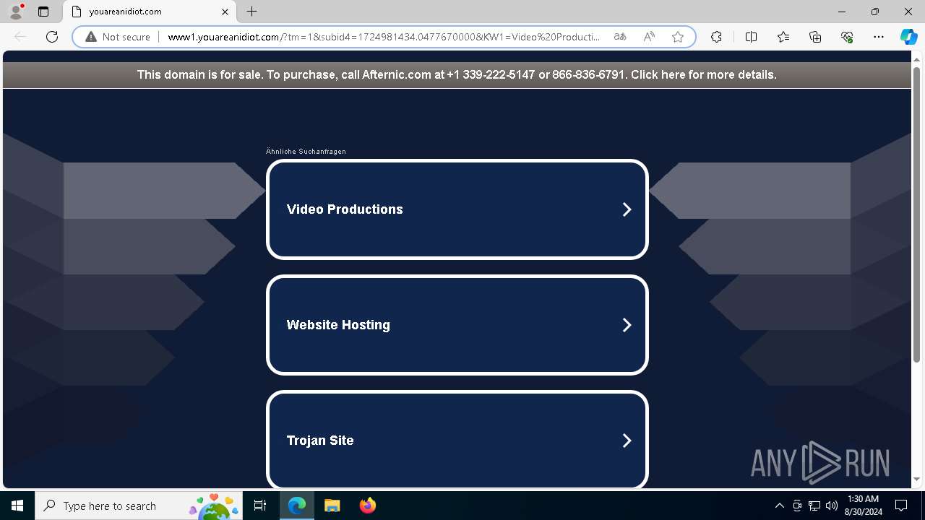The width and height of the screenshot is (925, 520).
Task: Open Browser essentials heart icon
Action: (847, 37)
